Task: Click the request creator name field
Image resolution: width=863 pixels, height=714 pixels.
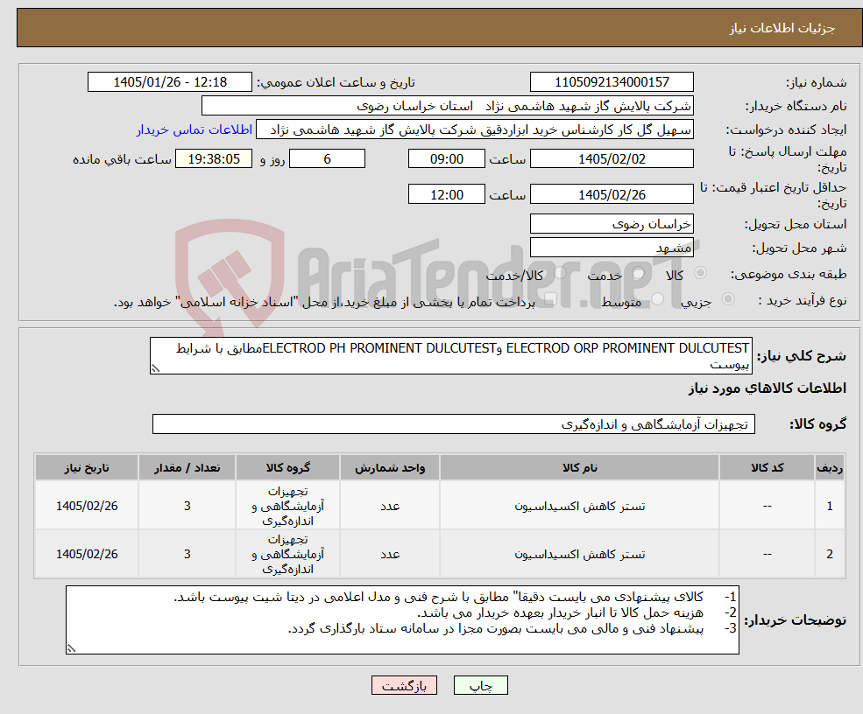Action: pos(474,129)
